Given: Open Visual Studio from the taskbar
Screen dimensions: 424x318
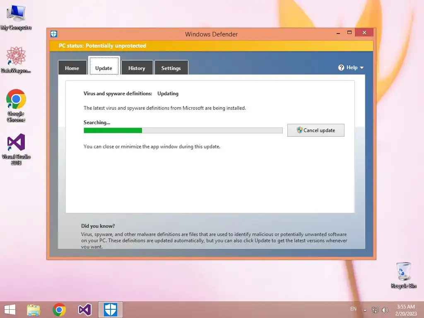Looking at the screenshot, I should pos(84,310).
